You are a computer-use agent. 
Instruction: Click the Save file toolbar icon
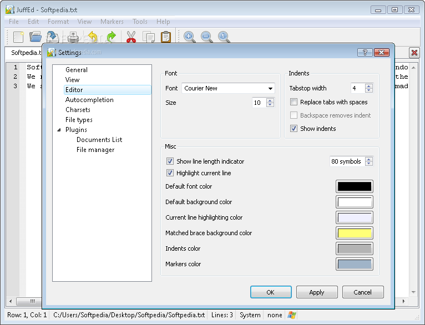coord(52,37)
